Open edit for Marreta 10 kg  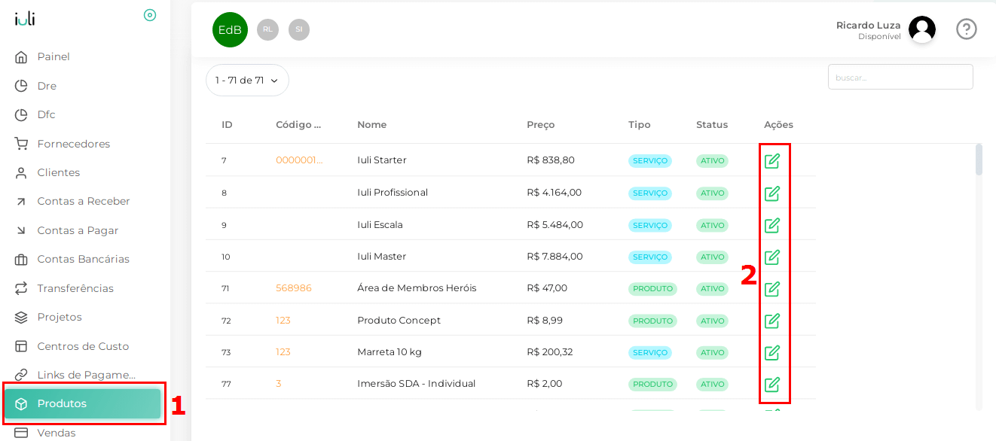pos(772,352)
